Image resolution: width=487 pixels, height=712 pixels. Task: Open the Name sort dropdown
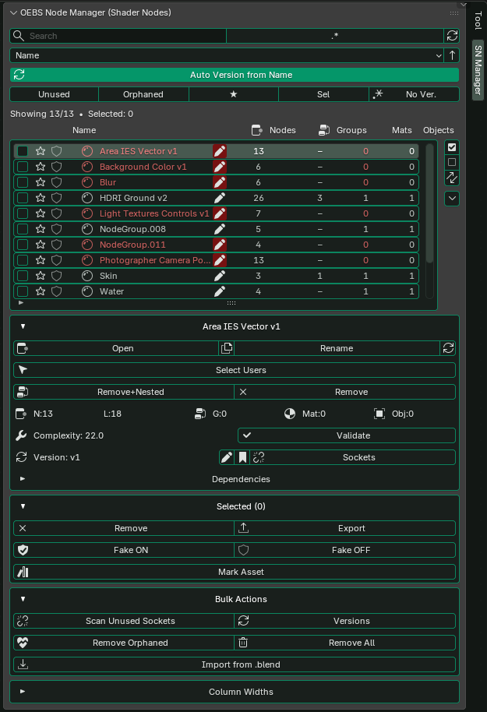(x=227, y=55)
